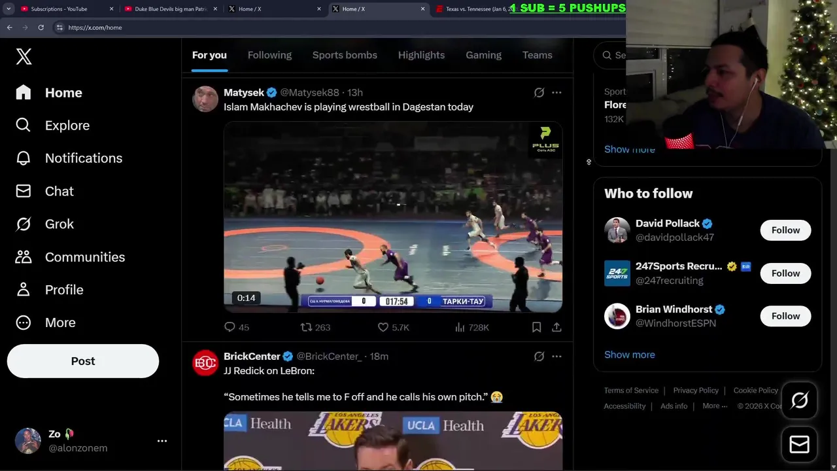Viewport: 837px width, 471px height.
Task: Open three-dot menu on Matysek post
Action: (x=556, y=93)
